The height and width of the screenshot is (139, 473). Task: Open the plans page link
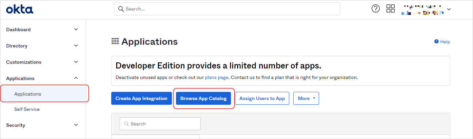point(216,77)
